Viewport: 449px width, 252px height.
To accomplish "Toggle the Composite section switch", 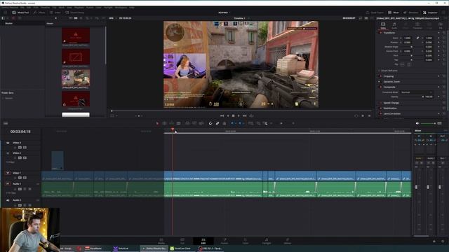I will point(380,87).
